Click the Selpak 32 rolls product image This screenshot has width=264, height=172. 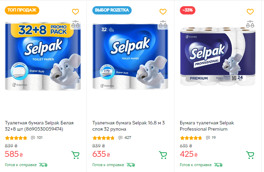click(131, 57)
